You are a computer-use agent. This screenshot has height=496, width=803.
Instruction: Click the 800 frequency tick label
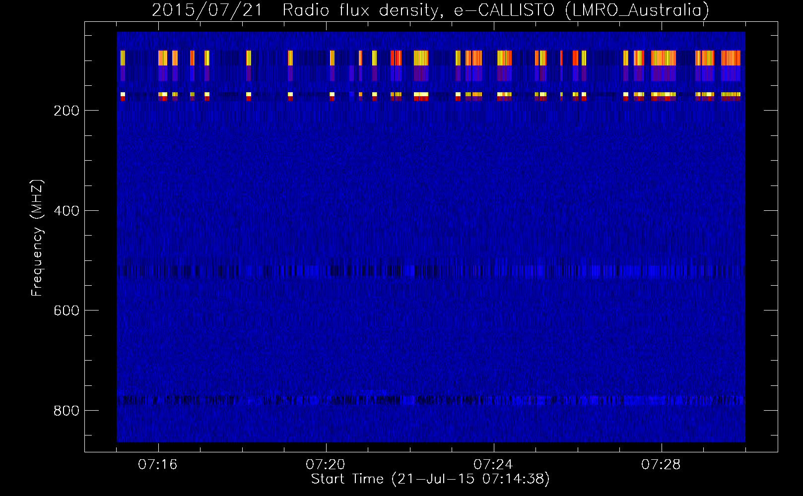tap(67, 411)
